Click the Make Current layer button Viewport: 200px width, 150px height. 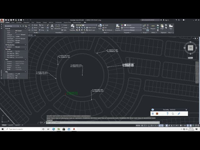[x=91, y=27]
